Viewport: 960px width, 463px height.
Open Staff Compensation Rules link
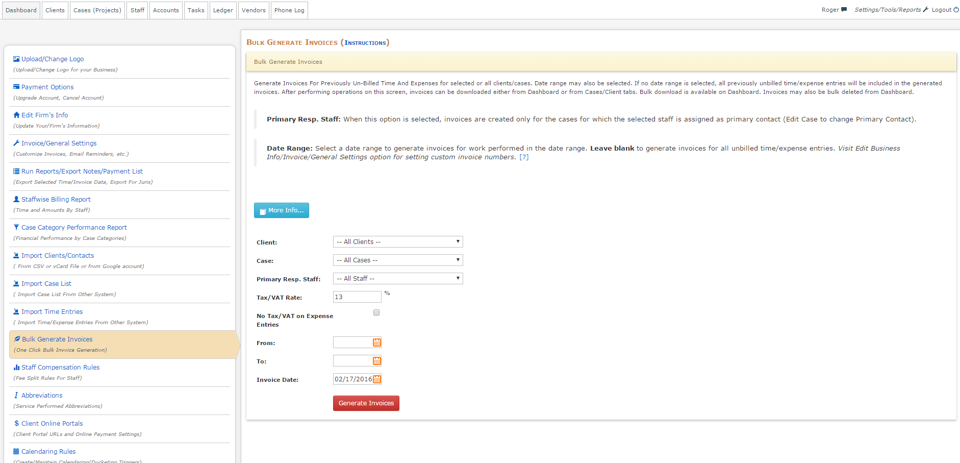pos(61,368)
